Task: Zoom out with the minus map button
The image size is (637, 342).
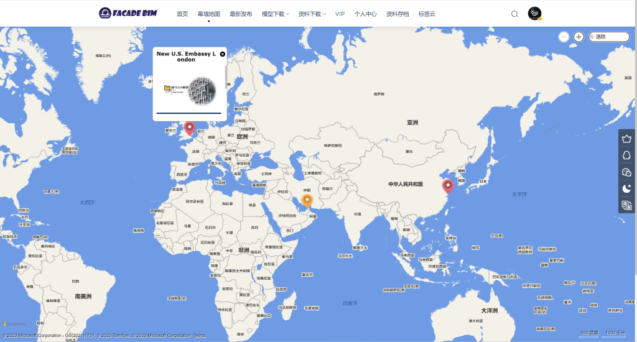Action: (564, 37)
